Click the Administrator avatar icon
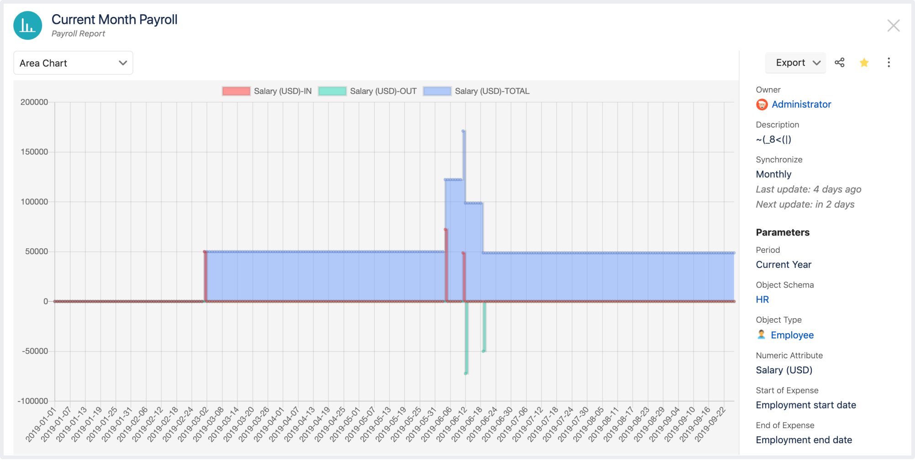This screenshot has height=461, width=915. (762, 105)
